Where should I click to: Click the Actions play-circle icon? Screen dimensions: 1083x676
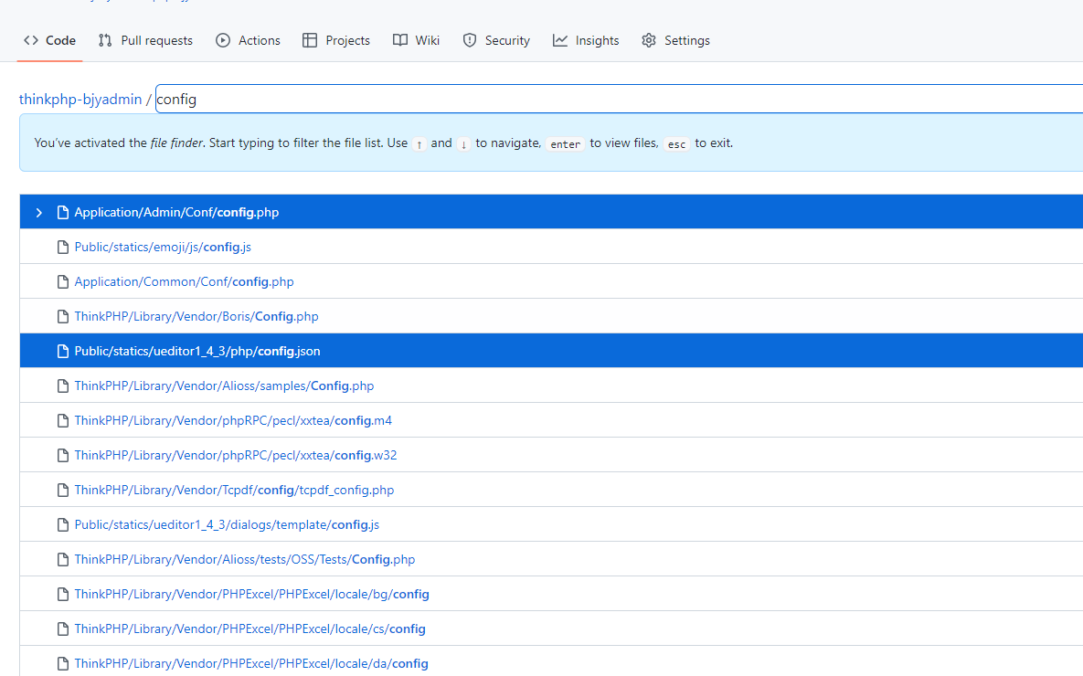[223, 41]
